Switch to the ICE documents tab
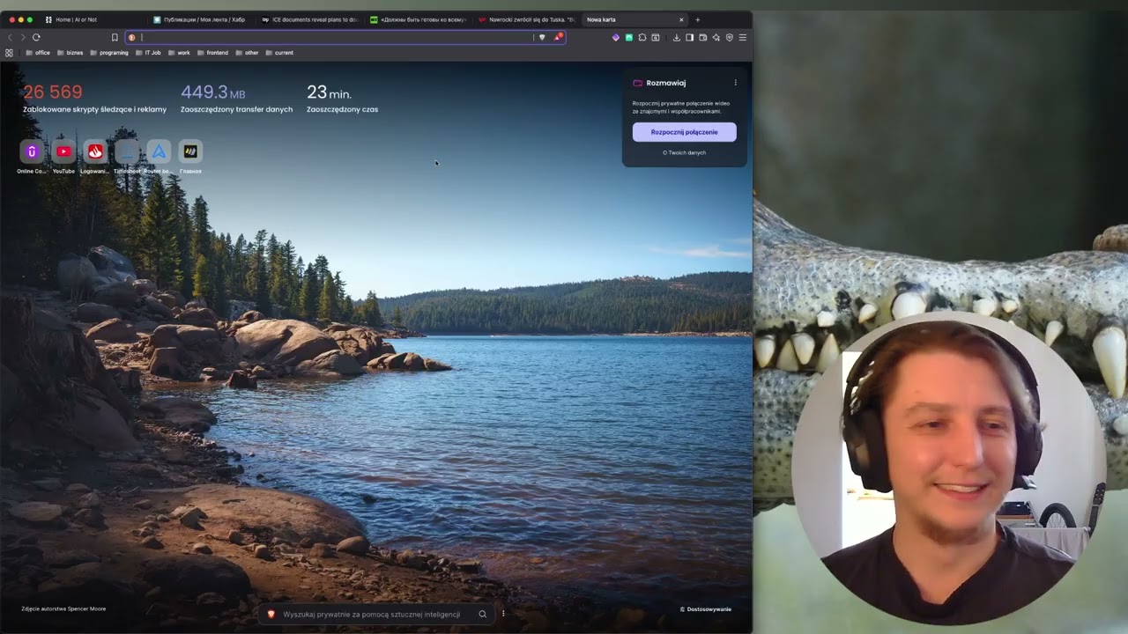 click(x=309, y=19)
